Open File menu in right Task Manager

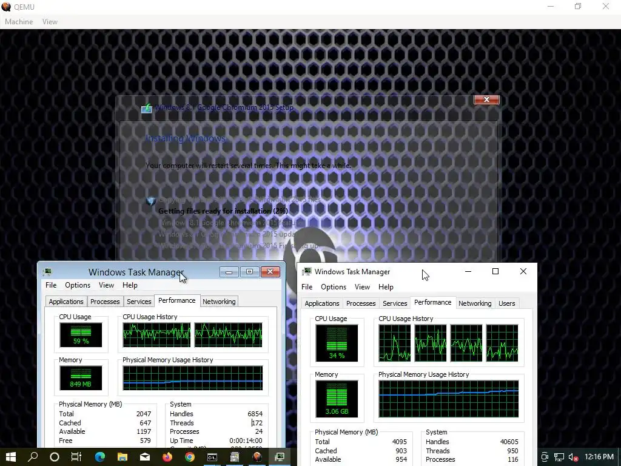click(x=306, y=287)
